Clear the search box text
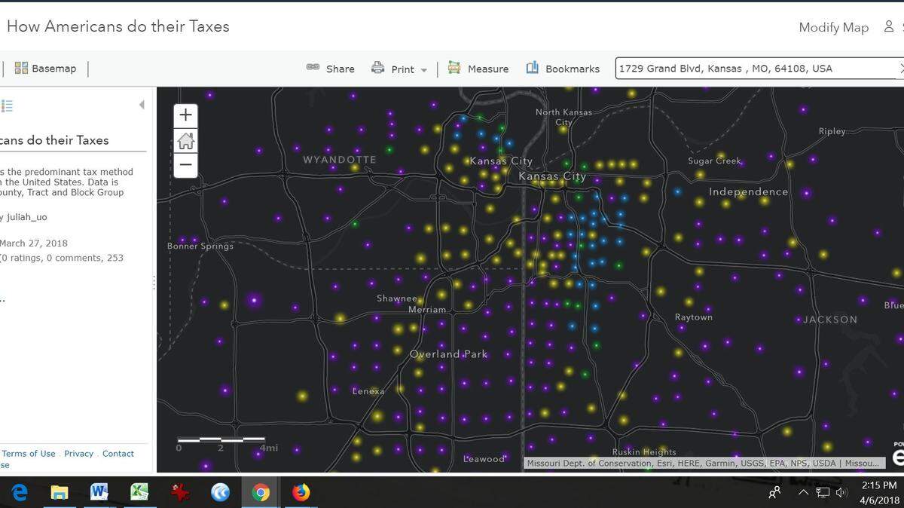Image resolution: width=904 pixels, height=508 pixels. [x=901, y=69]
